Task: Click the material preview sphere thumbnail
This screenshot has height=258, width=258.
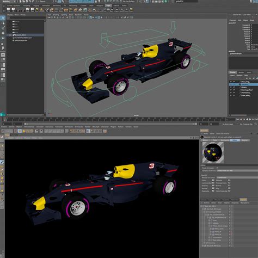Action: point(213,152)
